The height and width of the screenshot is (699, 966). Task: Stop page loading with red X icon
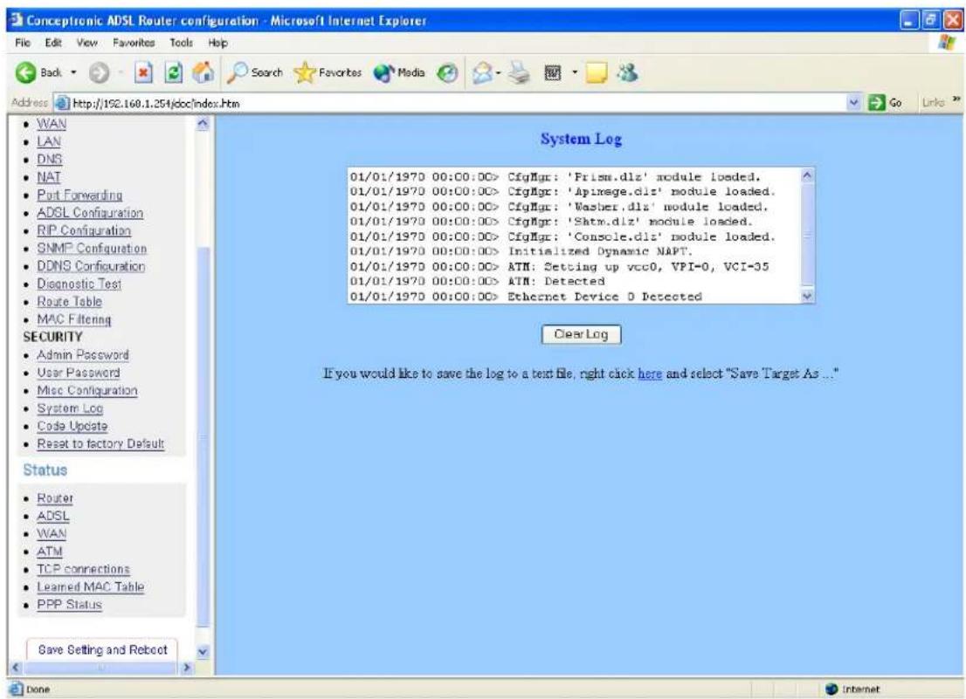pos(143,73)
